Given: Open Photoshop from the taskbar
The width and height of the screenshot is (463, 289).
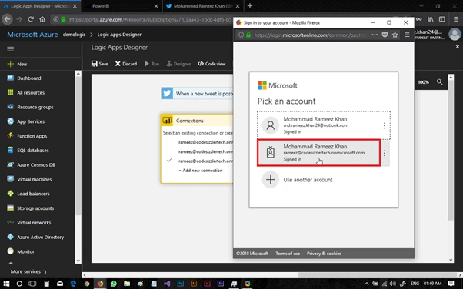Looking at the screenshot, I should tap(181, 284).
